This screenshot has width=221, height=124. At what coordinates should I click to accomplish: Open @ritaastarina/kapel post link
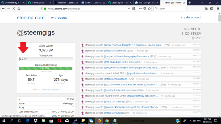(x=114, y=113)
